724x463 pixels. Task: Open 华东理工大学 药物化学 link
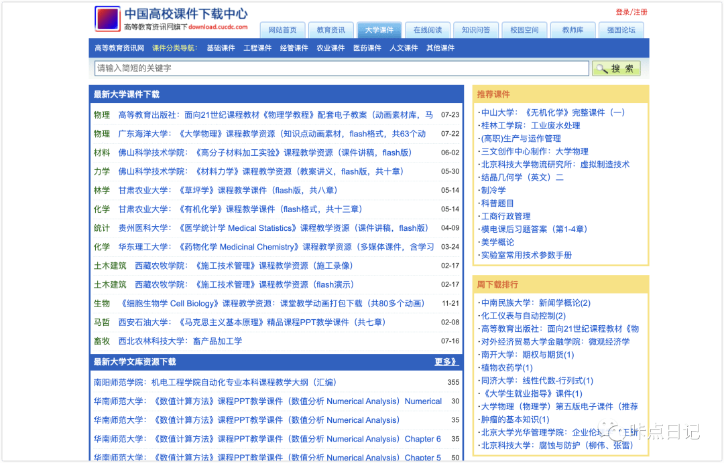276,248
